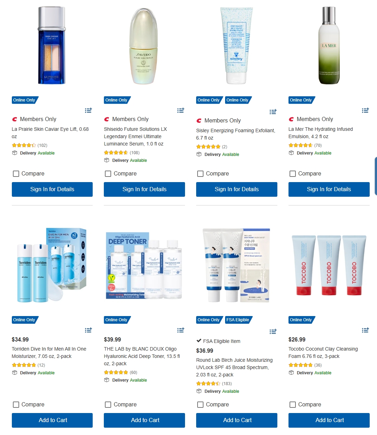377x435 pixels.
Task: Add Tocobo Coconut Clay Foam to cart
Action: coord(329,420)
